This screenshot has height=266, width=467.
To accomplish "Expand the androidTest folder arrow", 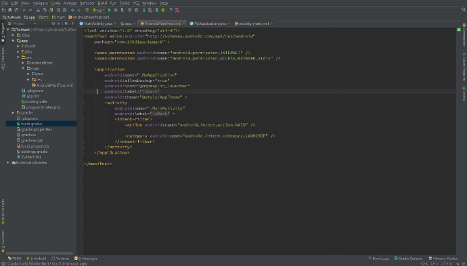I will pyautogui.click(x=23, y=63).
